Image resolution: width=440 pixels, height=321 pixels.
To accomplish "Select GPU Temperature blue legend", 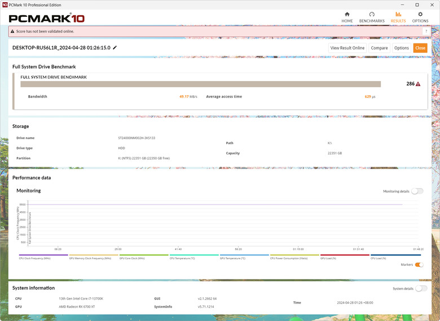I will pos(244,255).
